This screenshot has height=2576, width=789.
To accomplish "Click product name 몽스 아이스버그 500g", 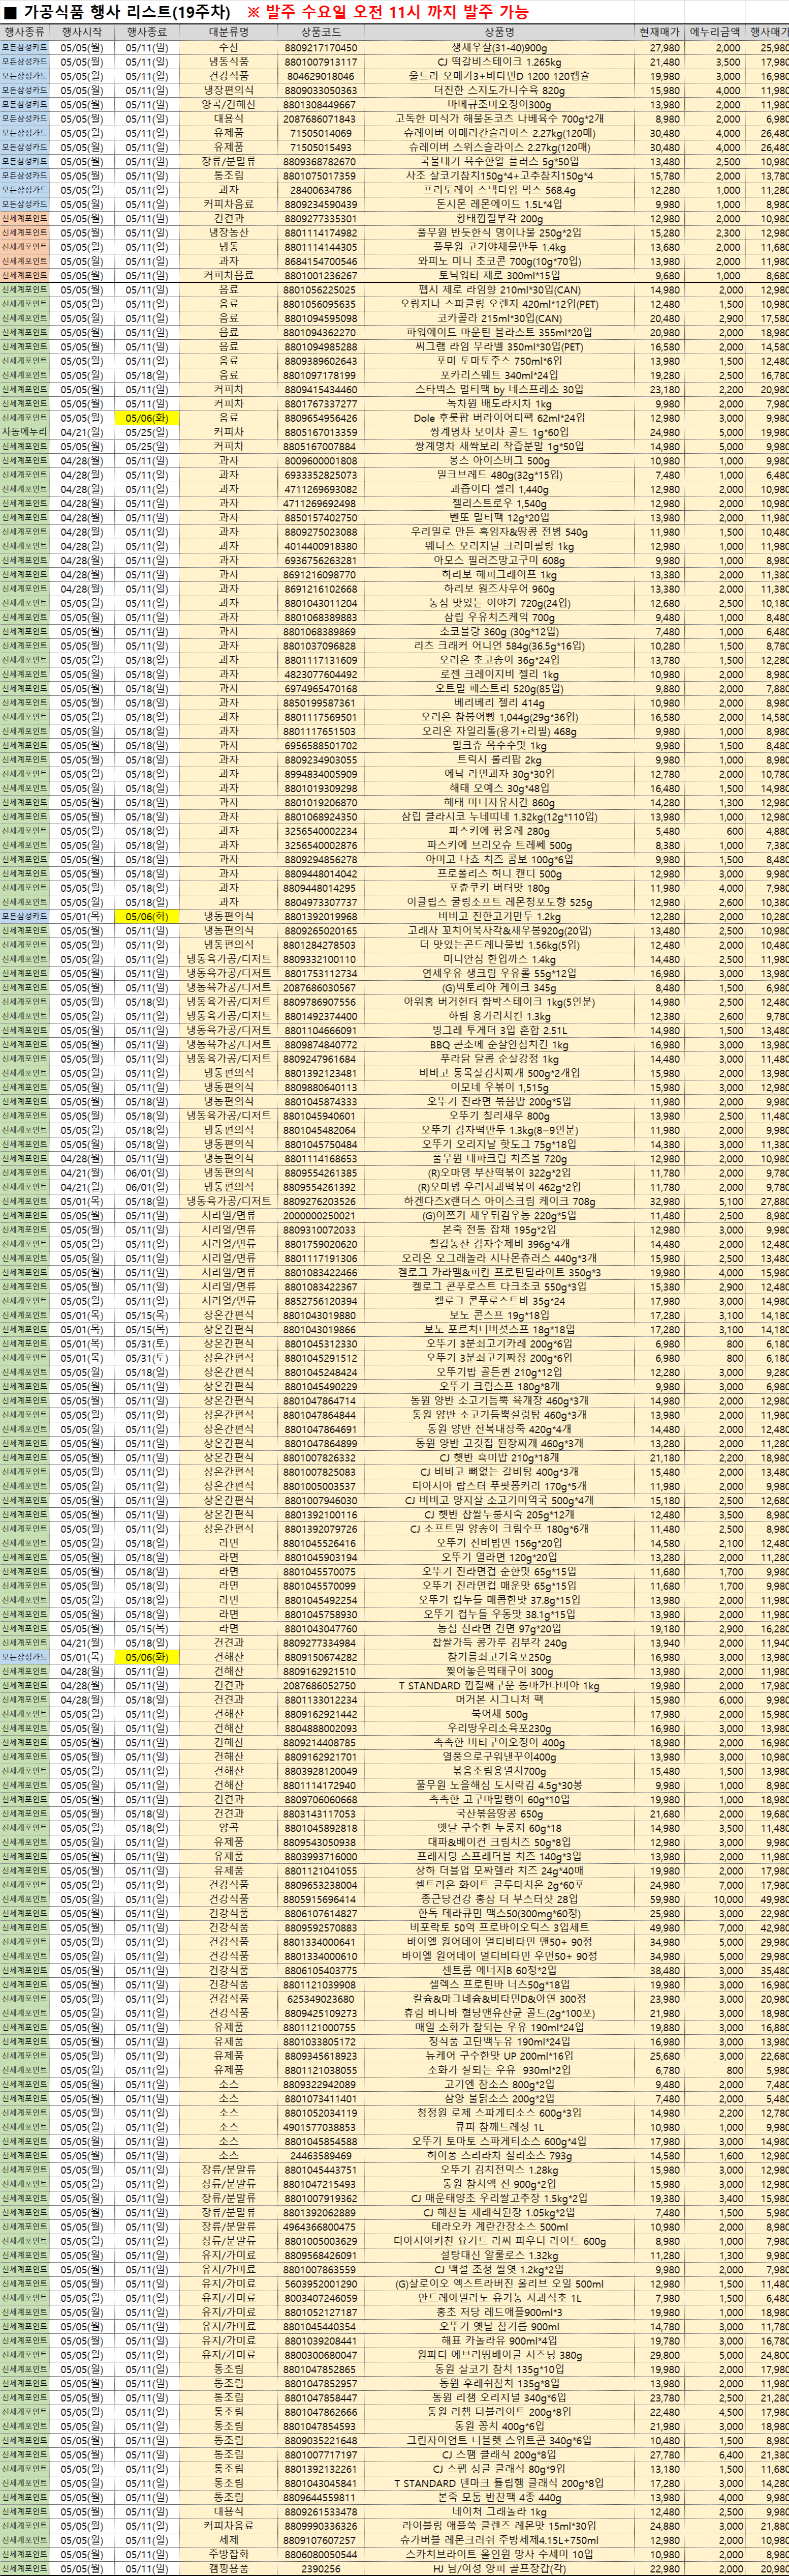I will click(x=499, y=461).
